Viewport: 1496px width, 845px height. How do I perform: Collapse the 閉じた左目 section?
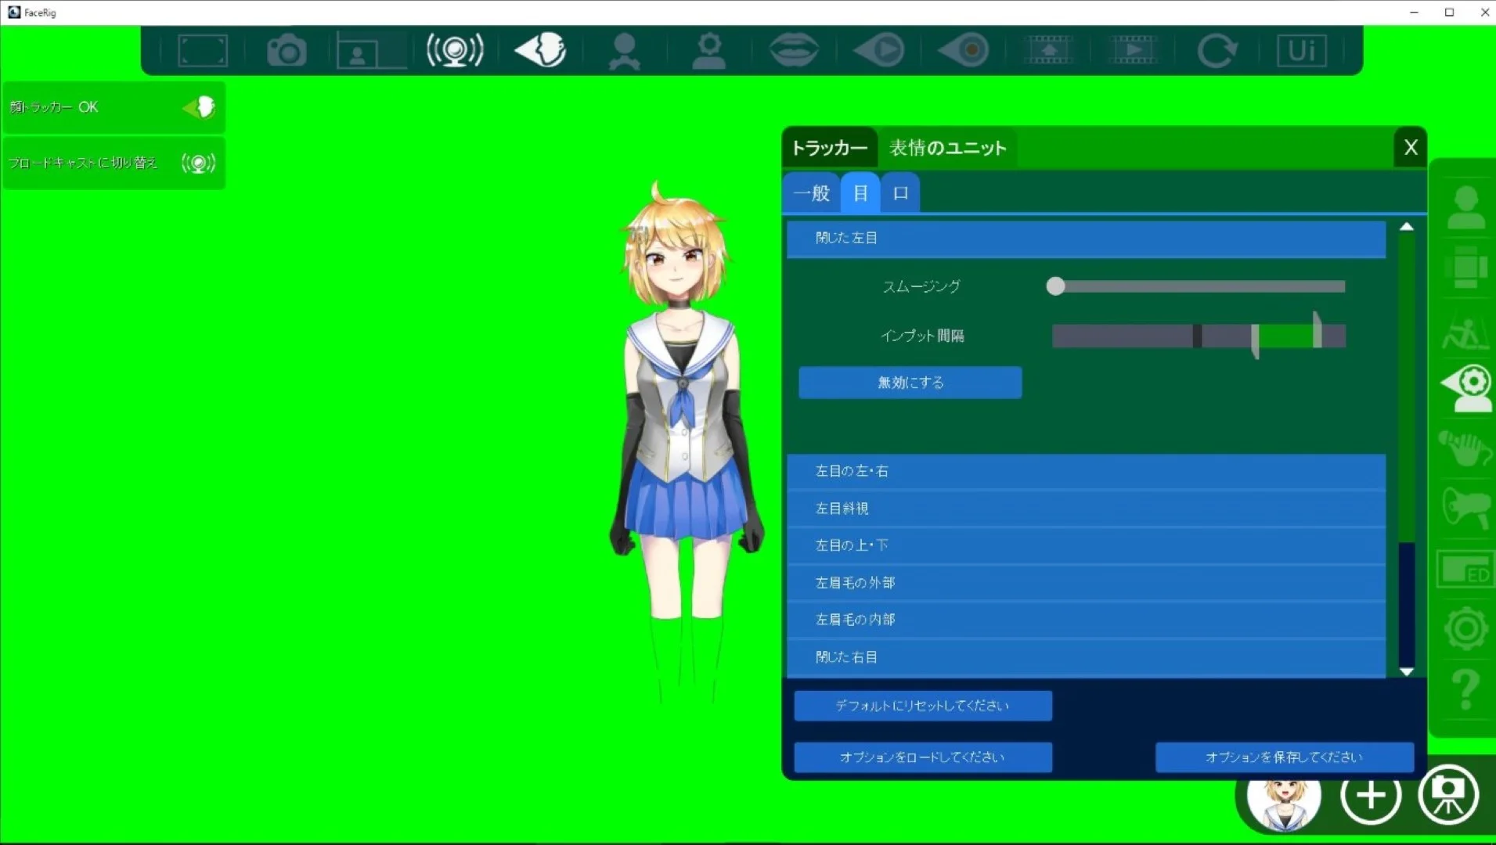tap(1088, 239)
